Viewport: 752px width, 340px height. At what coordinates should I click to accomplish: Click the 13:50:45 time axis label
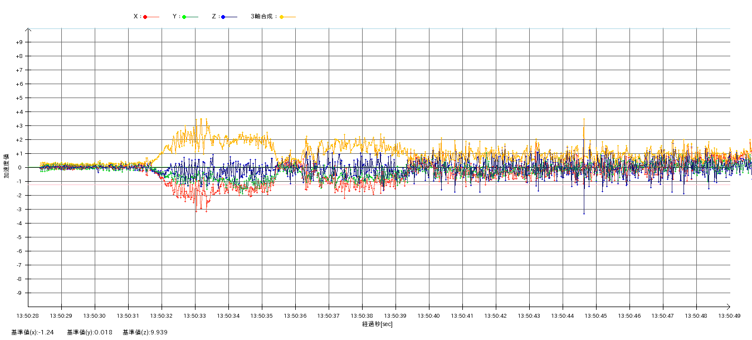coord(596,315)
